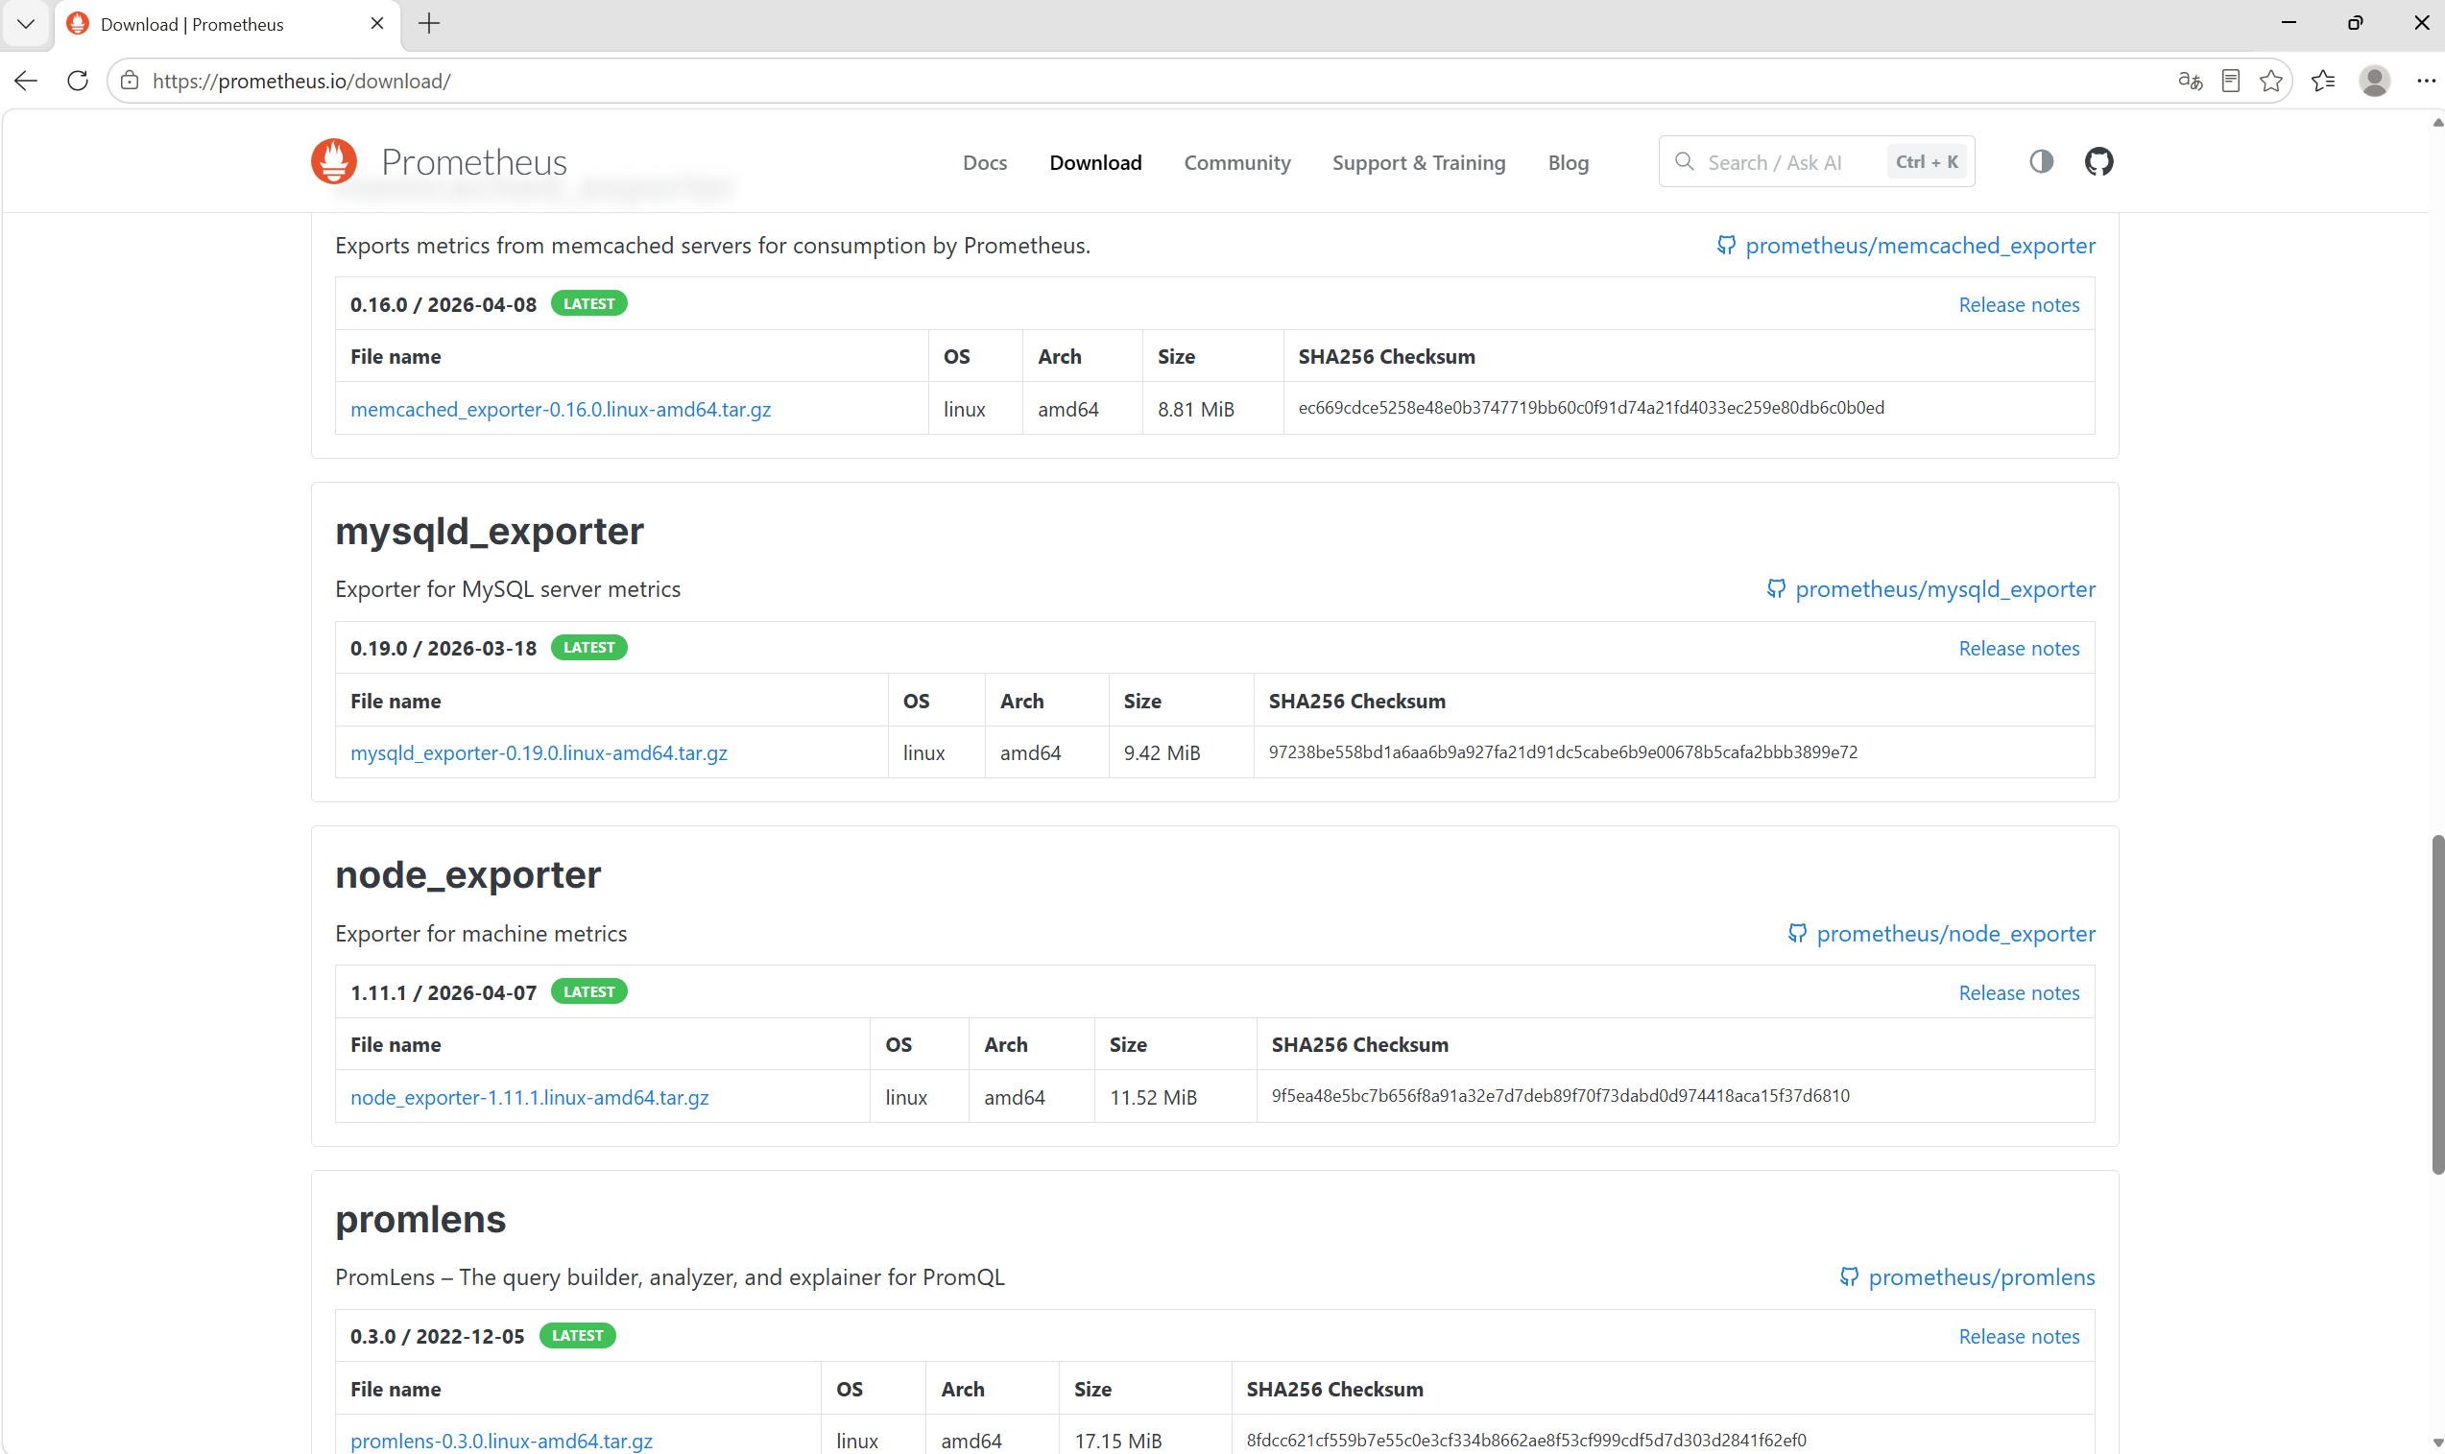Open the browser translate icon
2445x1454 pixels.
click(x=2190, y=81)
